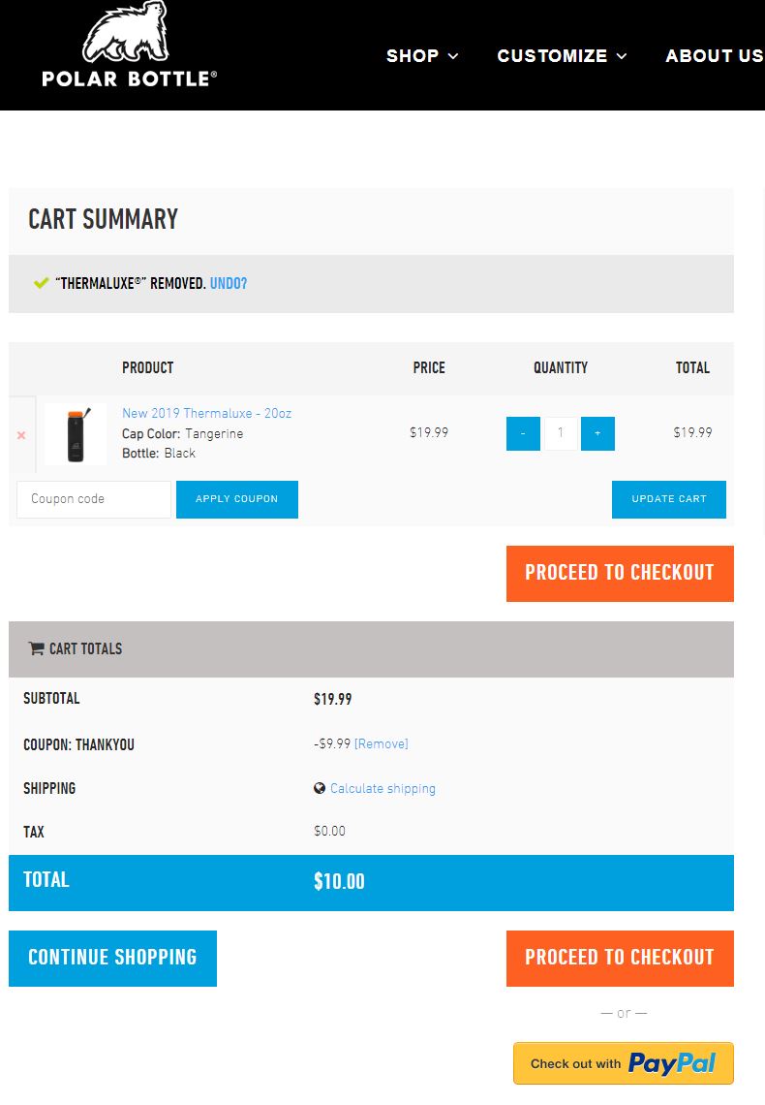The image size is (765, 1105).
Task: Open the Calculate shipping link
Action: (x=382, y=789)
